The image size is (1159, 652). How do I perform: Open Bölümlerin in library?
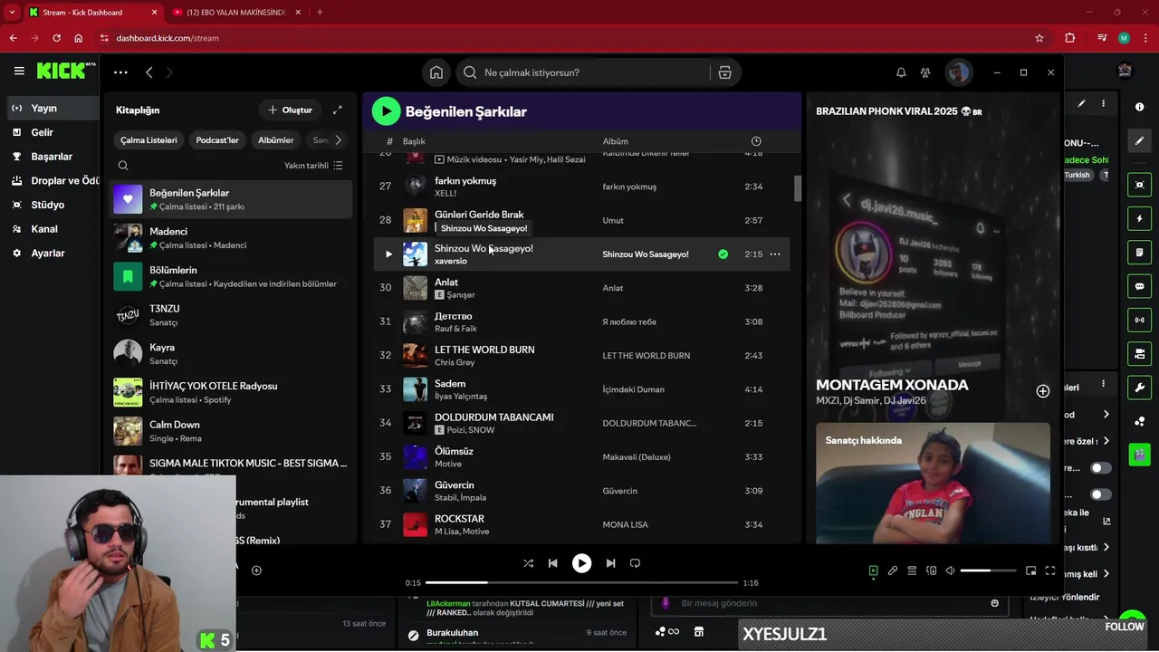[x=231, y=276]
